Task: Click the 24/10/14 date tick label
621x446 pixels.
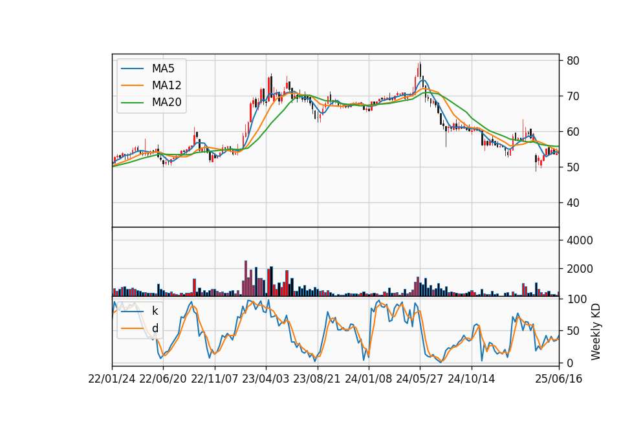Action: point(472,379)
